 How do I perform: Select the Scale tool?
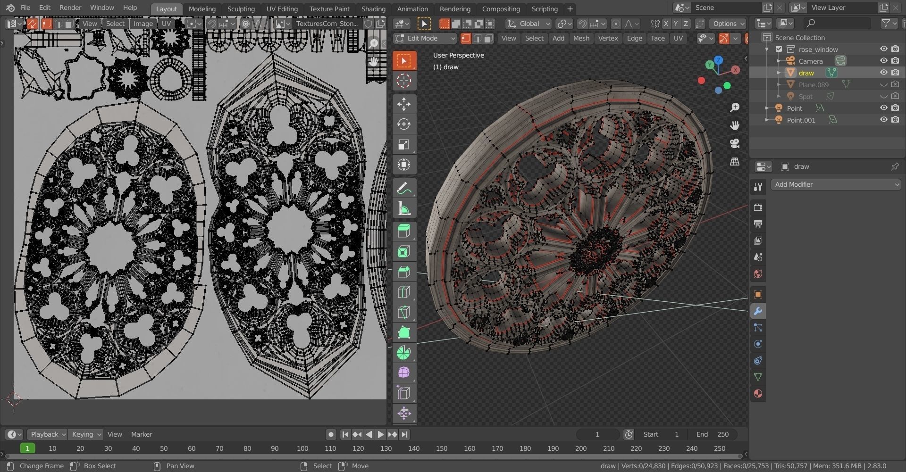tap(404, 144)
